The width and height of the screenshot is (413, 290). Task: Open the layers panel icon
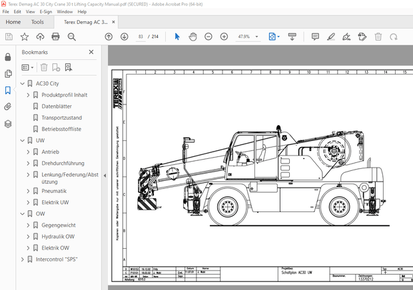coord(8,124)
